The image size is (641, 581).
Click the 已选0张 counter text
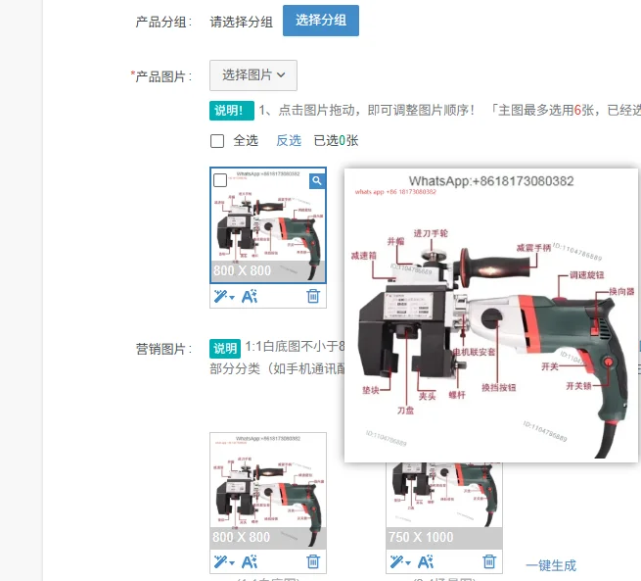(336, 141)
